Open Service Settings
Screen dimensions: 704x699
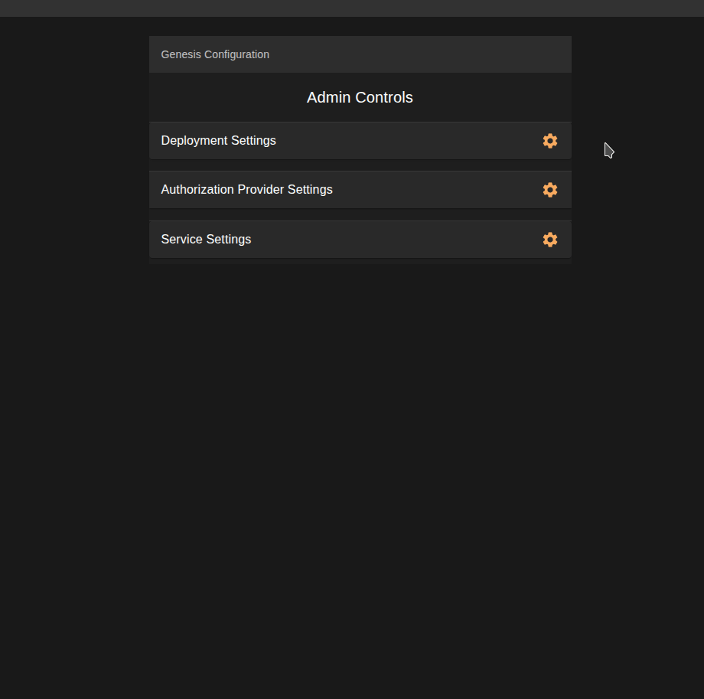pyautogui.click(x=206, y=240)
